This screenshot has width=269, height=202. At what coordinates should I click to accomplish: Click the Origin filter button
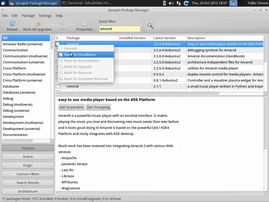28,165
